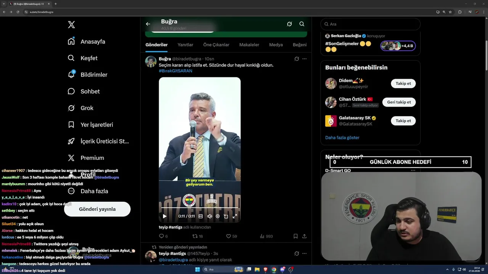The image size is (488, 274).
Task: Switch to the Gönderiler tab
Action: [156, 45]
